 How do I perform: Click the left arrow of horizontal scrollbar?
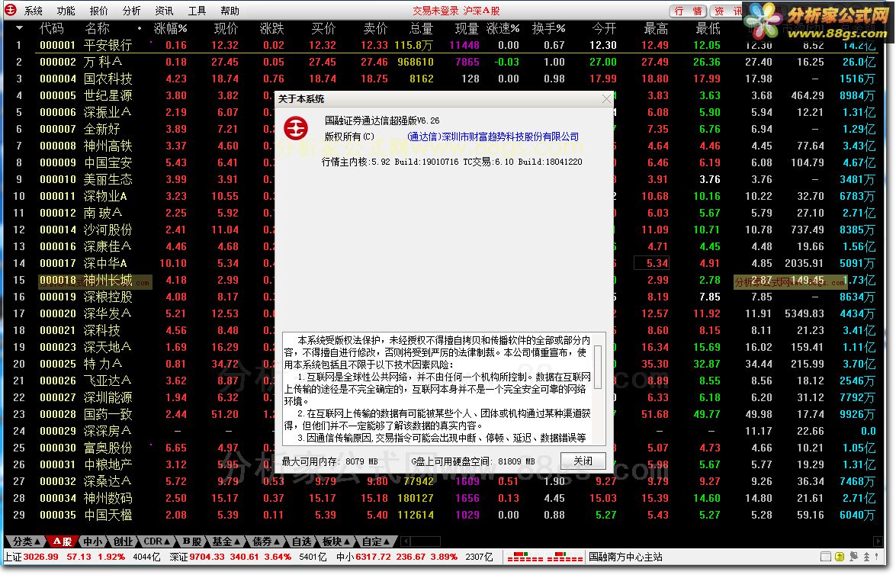tap(405, 541)
